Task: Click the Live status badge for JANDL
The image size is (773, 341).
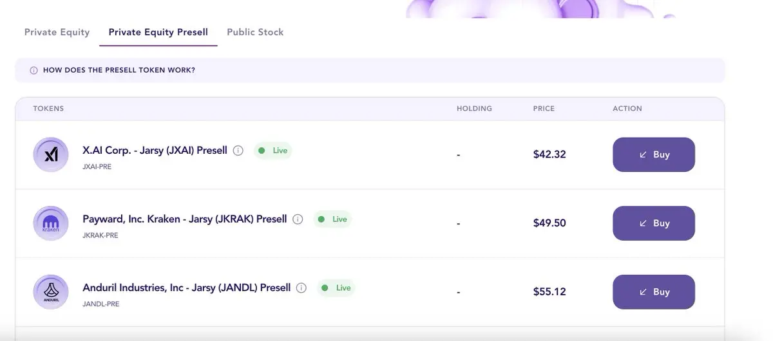Action: (x=336, y=288)
